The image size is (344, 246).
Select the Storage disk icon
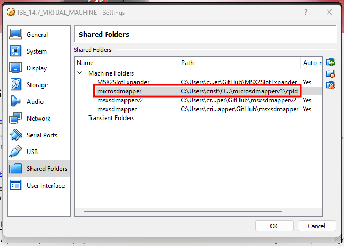click(x=16, y=85)
